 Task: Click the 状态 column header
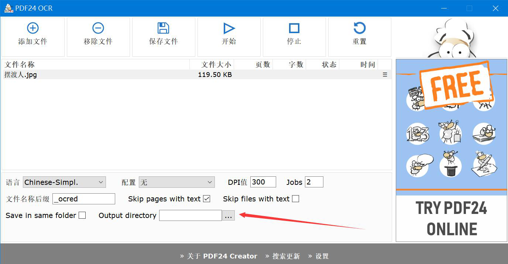click(x=323, y=65)
